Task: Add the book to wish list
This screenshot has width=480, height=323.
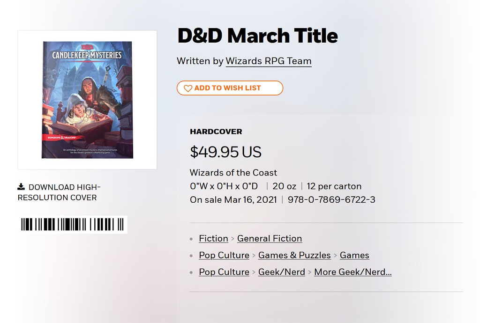Action: (230, 88)
